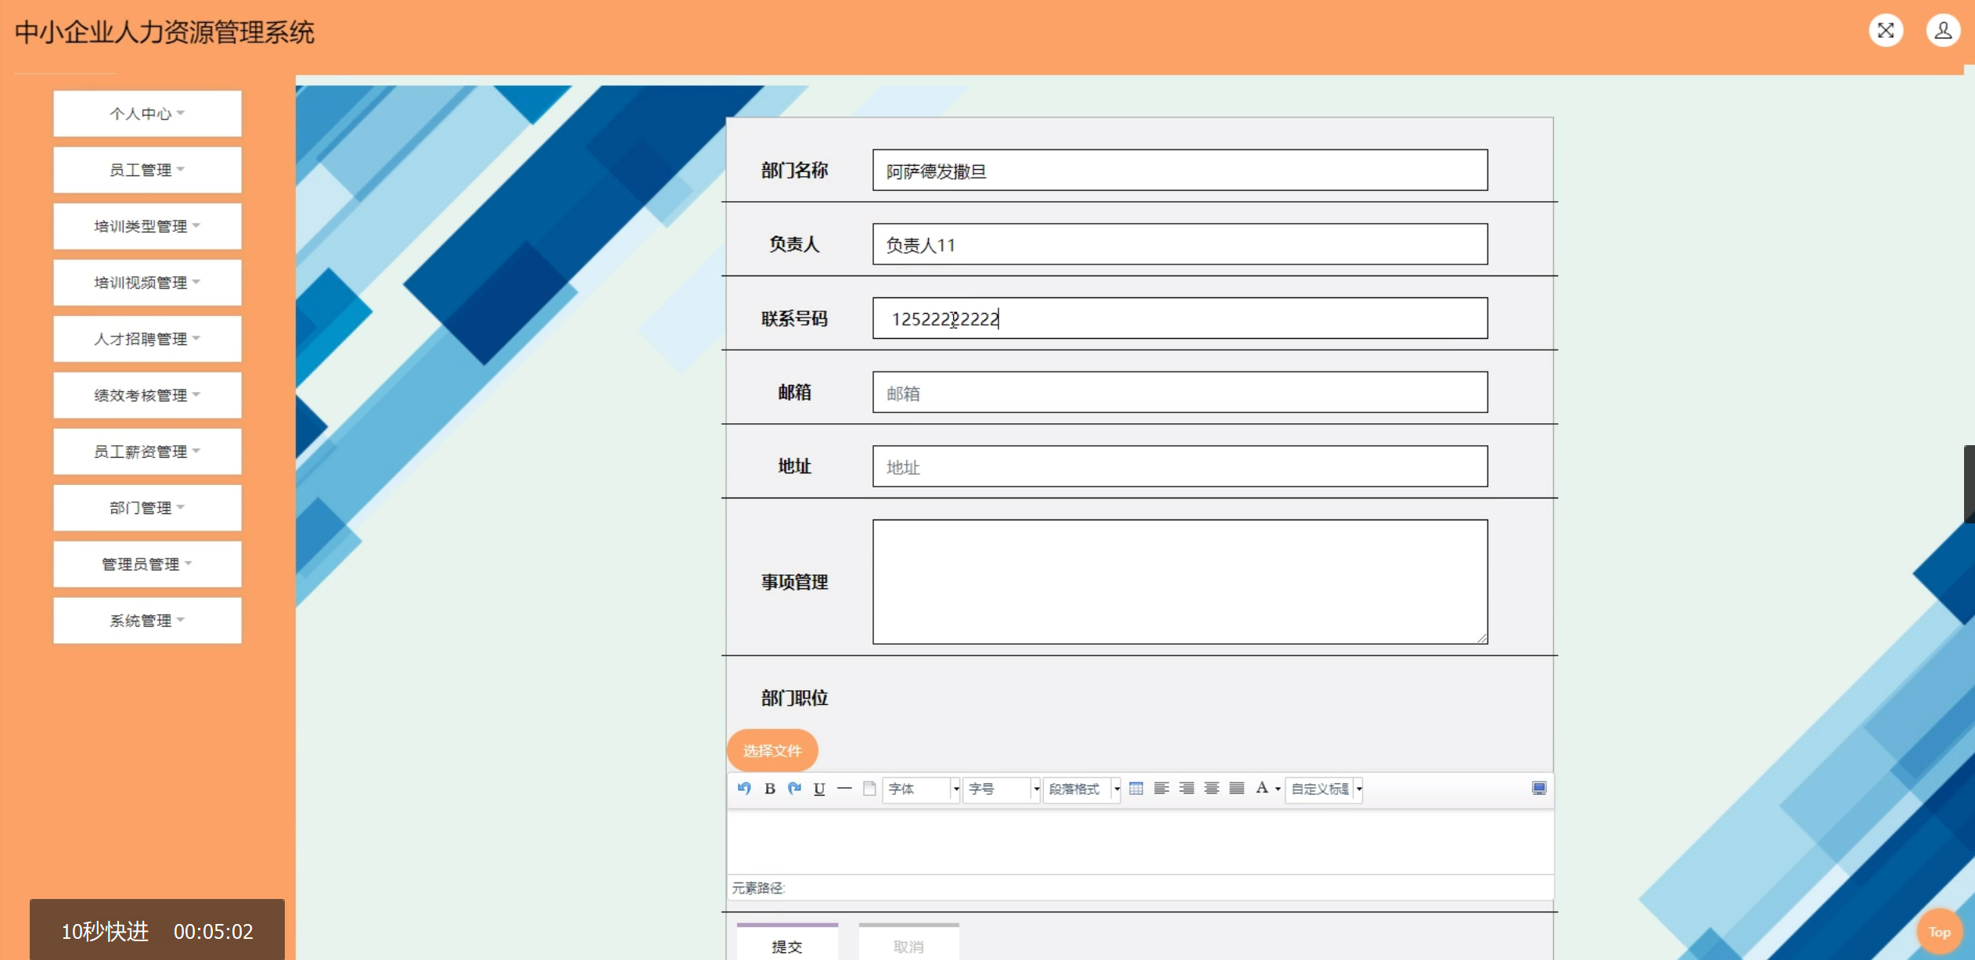Image resolution: width=1975 pixels, height=960 pixels.
Task: Click the blank document icon in toolbar
Action: (x=869, y=788)
